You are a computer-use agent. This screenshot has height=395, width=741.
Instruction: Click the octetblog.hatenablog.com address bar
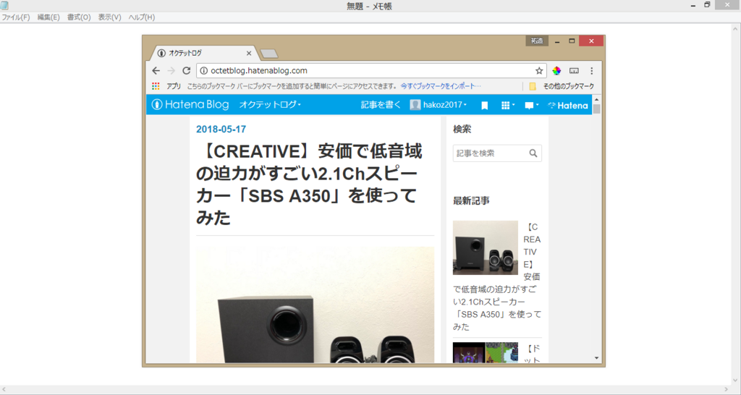(371, 71)
